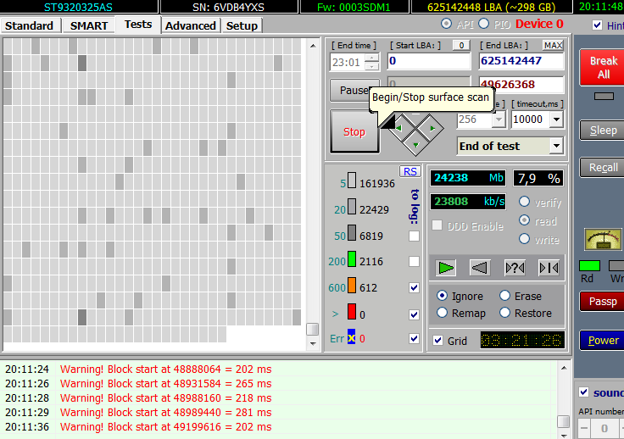Click the Start LBA input field
Screen dimensions: 624x439
pos(428,61)
